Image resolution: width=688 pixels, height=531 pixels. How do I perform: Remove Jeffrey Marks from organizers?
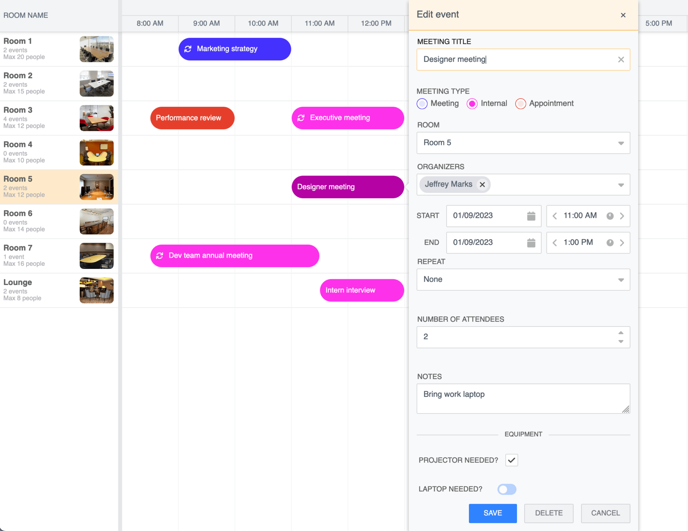(x=482, y=185)
